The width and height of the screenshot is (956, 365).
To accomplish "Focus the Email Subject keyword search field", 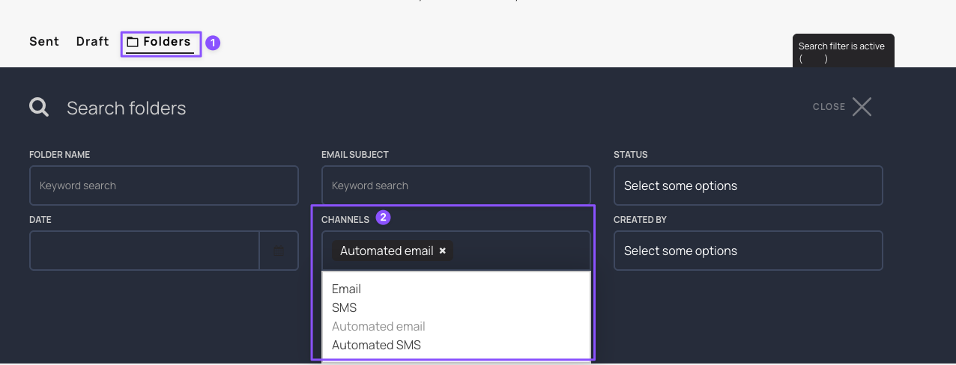I will pos(456,185).
